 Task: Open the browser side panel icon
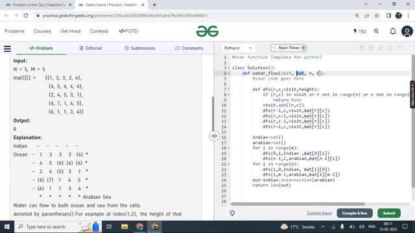[x=388, y=16]
